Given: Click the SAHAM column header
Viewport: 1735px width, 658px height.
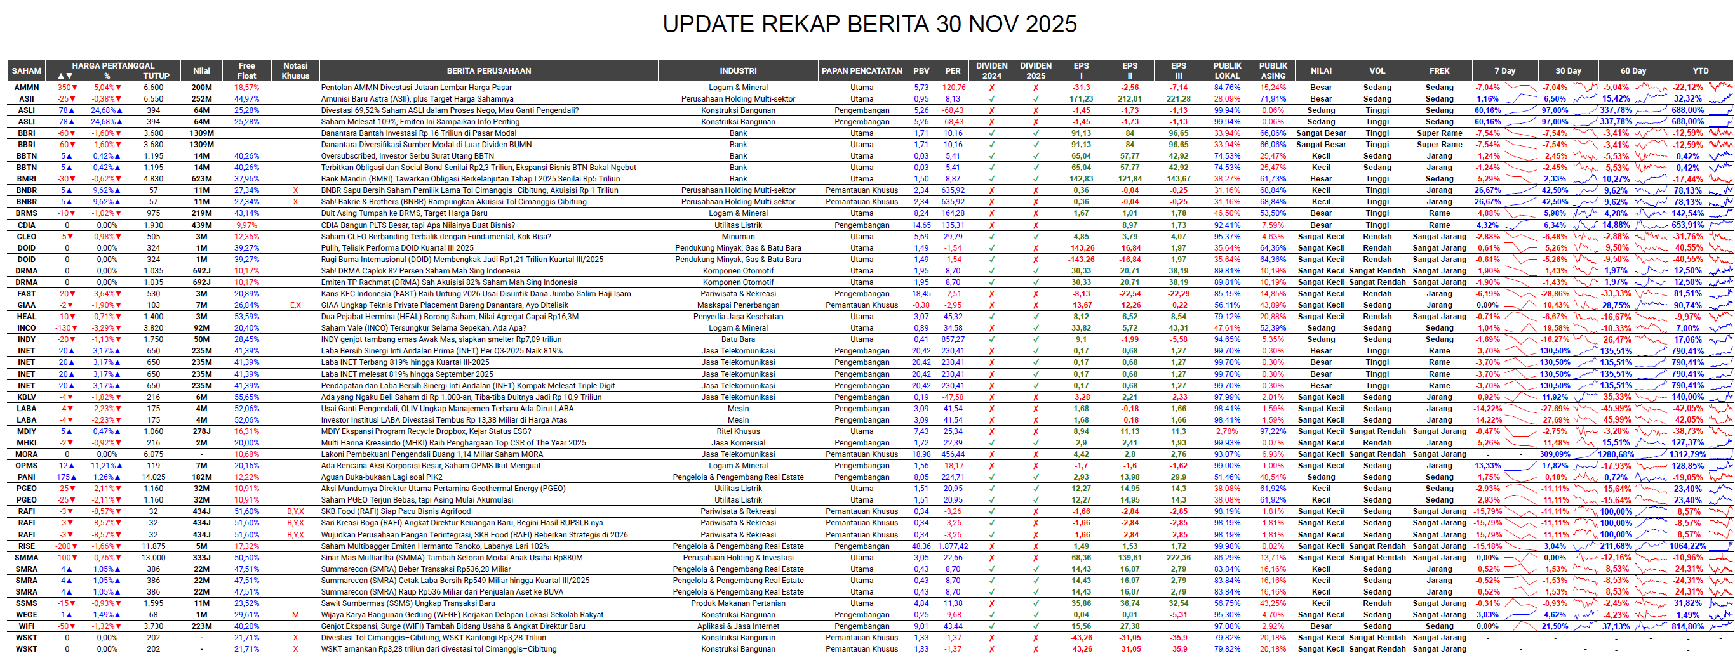Looking at the screenshot, I should click(x=27, y=70).
